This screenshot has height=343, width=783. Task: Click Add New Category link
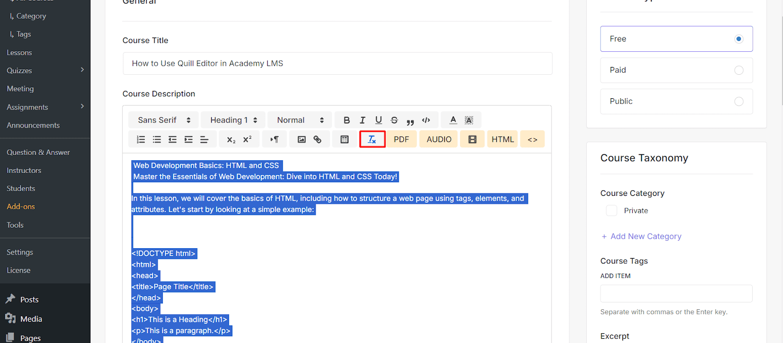641,236
